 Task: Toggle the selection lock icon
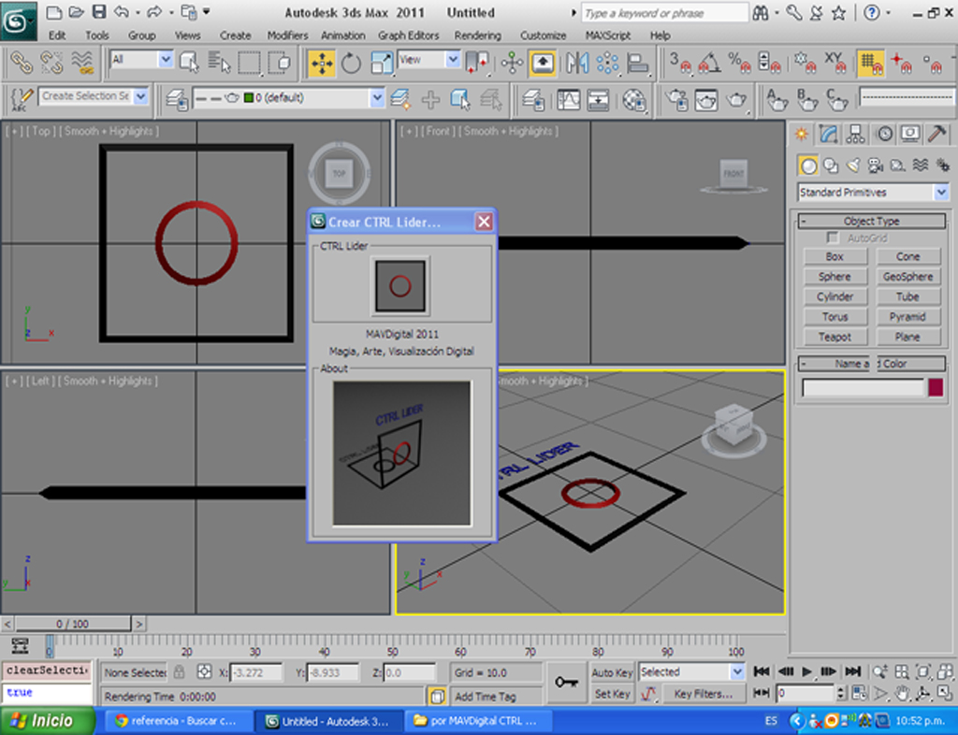[179, 672]
